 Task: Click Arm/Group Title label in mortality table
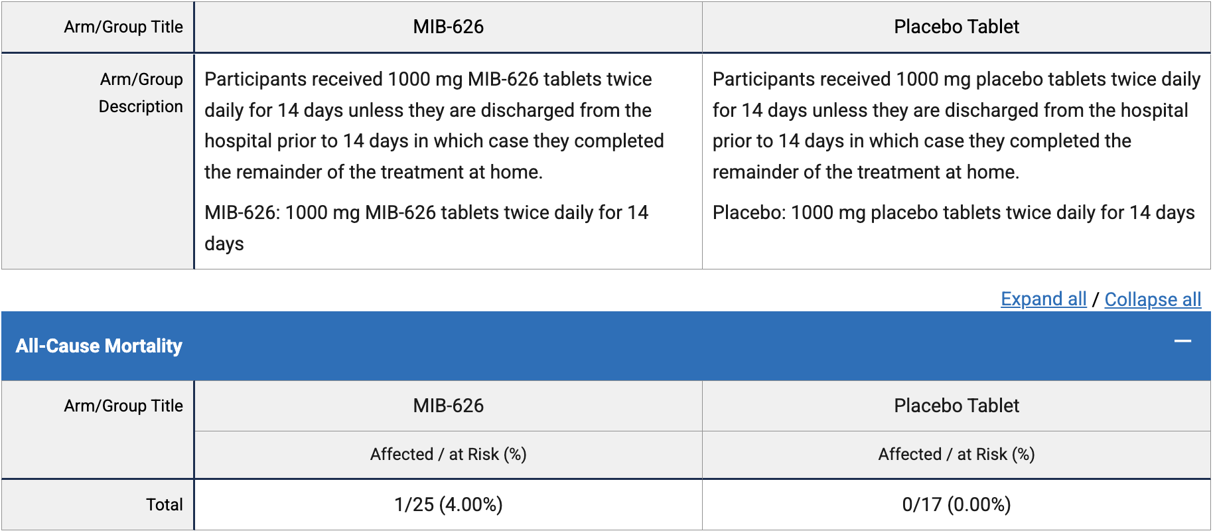coord(123,406)
